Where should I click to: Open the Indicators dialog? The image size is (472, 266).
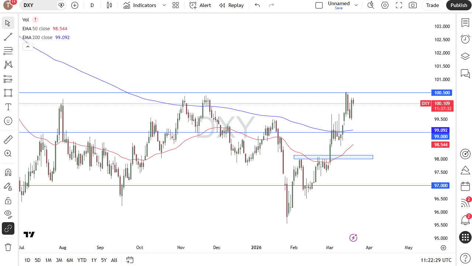click(140, 5)
